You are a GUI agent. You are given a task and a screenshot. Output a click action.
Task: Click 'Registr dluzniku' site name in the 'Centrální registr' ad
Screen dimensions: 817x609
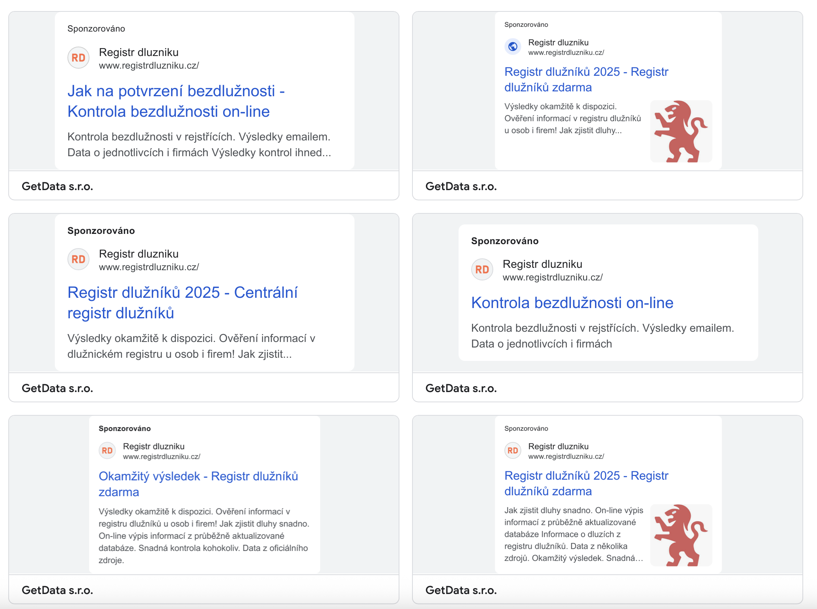pyautogui.click(x=139, y=254)
